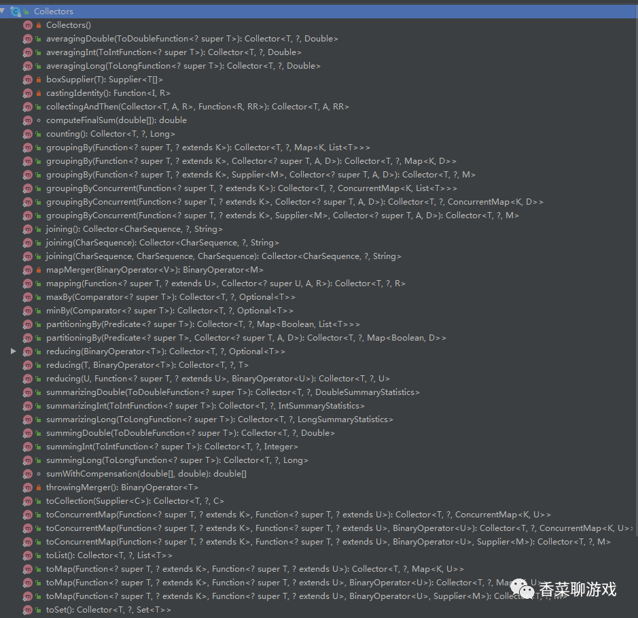The image size is (638, 618).
Task: Click public visibility icon of averagingInt
Action: (x=39, y=52)
